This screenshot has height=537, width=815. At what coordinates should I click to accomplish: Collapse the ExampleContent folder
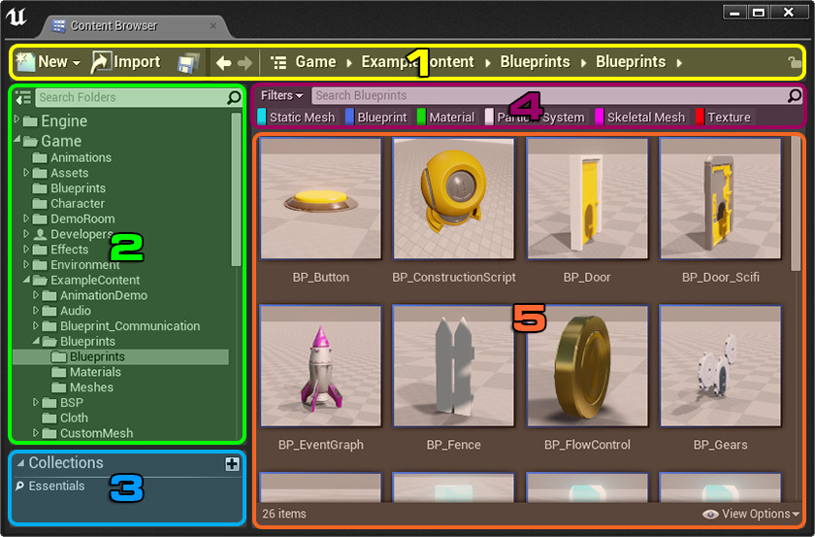click(x=26, y=280)
